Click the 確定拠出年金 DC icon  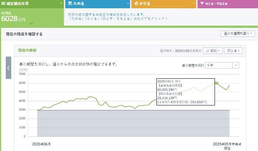pyautogui.click(x=3, y=3)
